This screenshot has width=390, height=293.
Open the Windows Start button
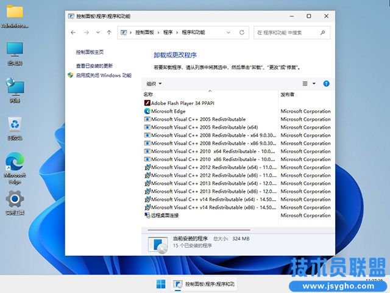[161, 284]
